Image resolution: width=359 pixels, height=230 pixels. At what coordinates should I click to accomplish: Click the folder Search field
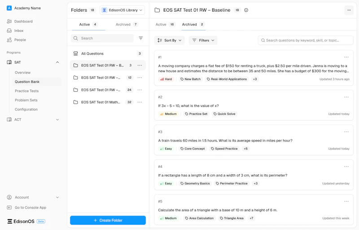pos(102,38)
